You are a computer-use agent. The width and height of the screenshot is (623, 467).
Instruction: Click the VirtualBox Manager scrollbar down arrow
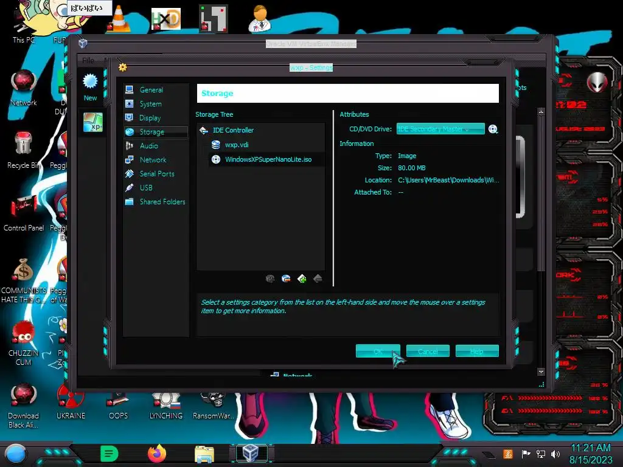pos(541,372)
